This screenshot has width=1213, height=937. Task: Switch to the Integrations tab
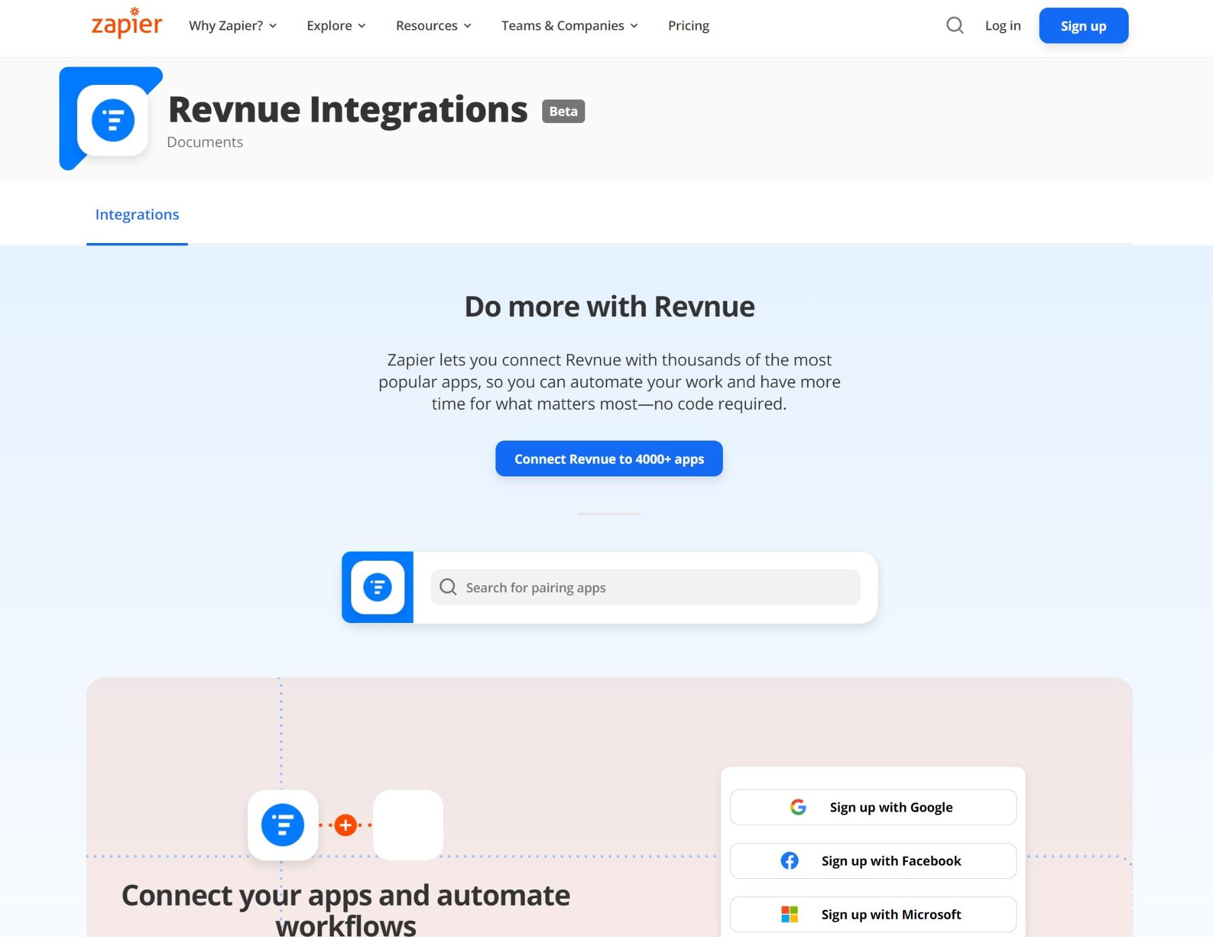[136, 214]
